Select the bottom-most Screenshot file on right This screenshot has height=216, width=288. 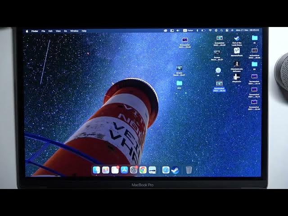[254, 105]
